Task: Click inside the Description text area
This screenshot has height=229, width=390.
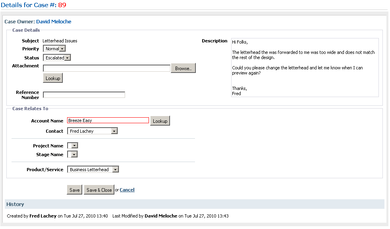Action: click(305, 67)
